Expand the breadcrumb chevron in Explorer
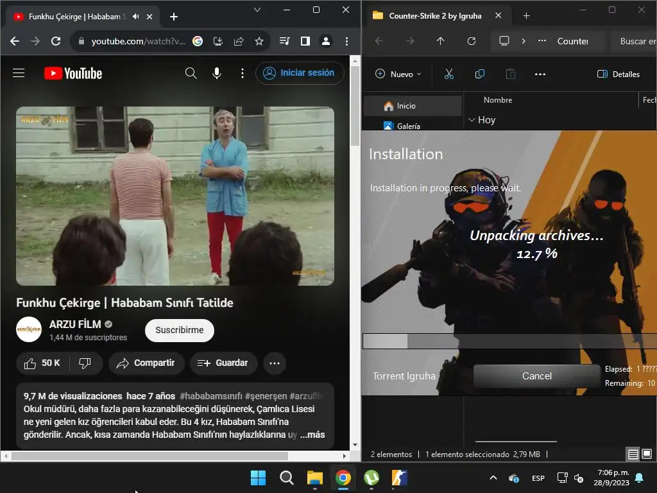The width and height of the screenshot is (657, 493). (524, 41)
